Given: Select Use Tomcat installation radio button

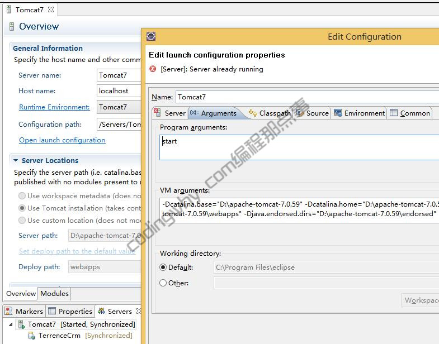Looking at the screenshot, I should pyautogui.click(x=22, y=208).
